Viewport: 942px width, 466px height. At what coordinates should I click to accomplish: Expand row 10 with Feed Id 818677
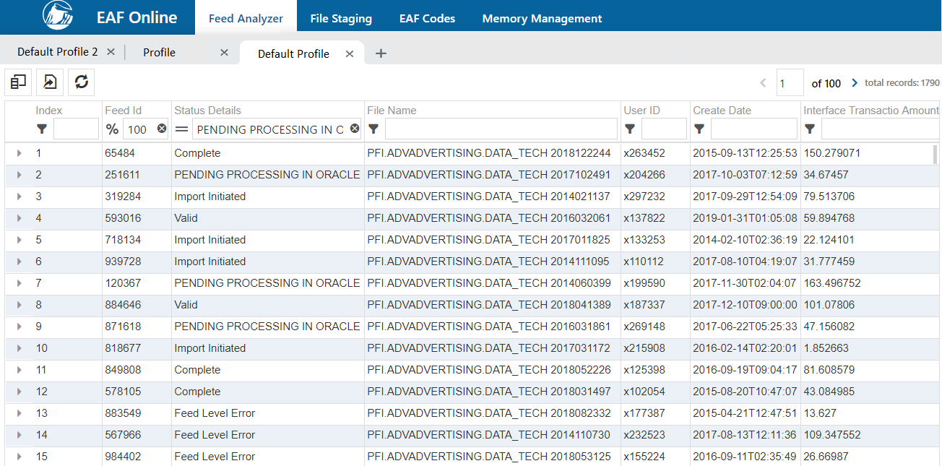click(19, 348)
